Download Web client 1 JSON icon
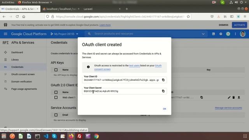Image resolution: width=249 pixels, height=140 pixels. [238, 97]
